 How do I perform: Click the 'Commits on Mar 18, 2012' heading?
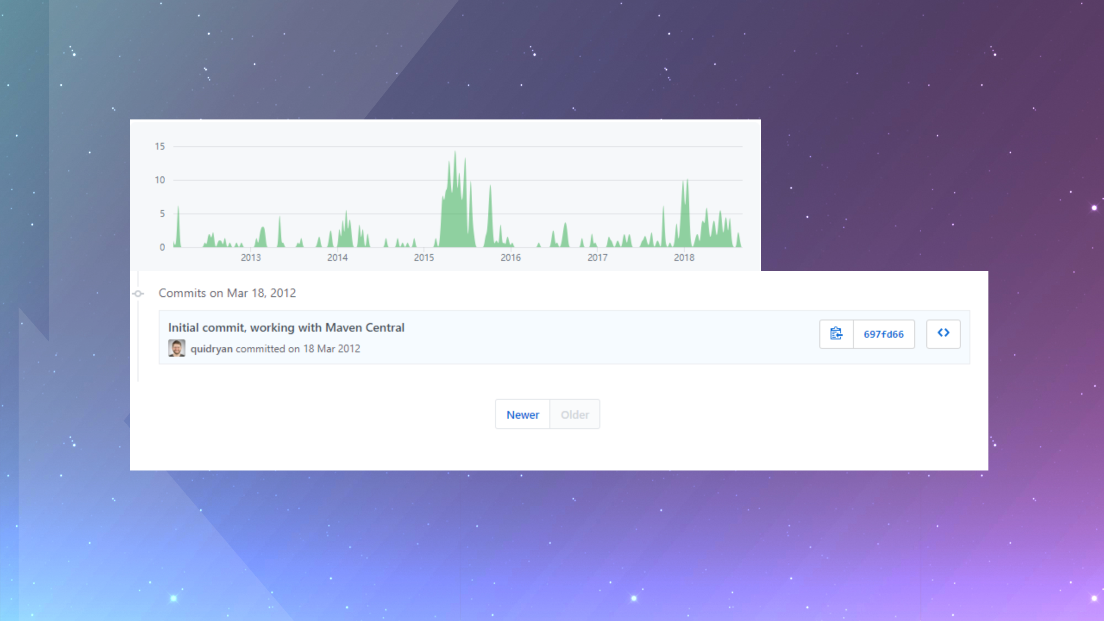227,293
